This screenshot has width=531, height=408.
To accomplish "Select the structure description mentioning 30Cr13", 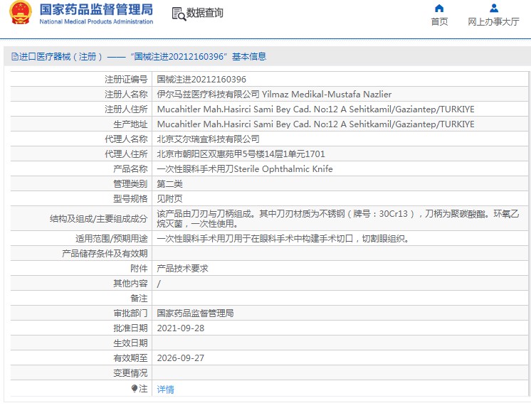I will (x=337, y=218).
